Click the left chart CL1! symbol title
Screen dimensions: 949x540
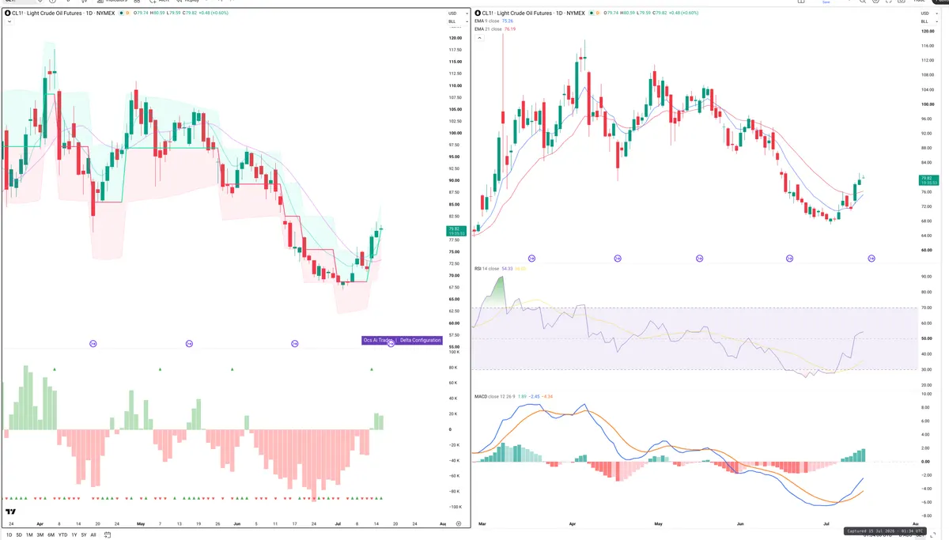[x=62, y=13]
